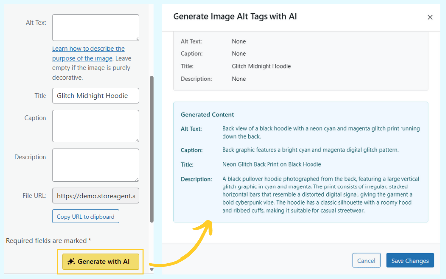Close the Generate Image Alt Tags dialog
Screen dimensions: 446x279
point(430,17)
